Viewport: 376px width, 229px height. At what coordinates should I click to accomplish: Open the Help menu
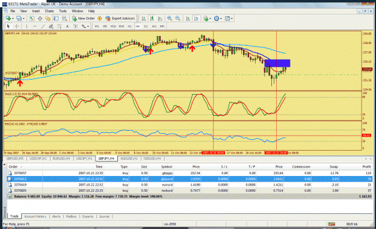tap(91, 11)
